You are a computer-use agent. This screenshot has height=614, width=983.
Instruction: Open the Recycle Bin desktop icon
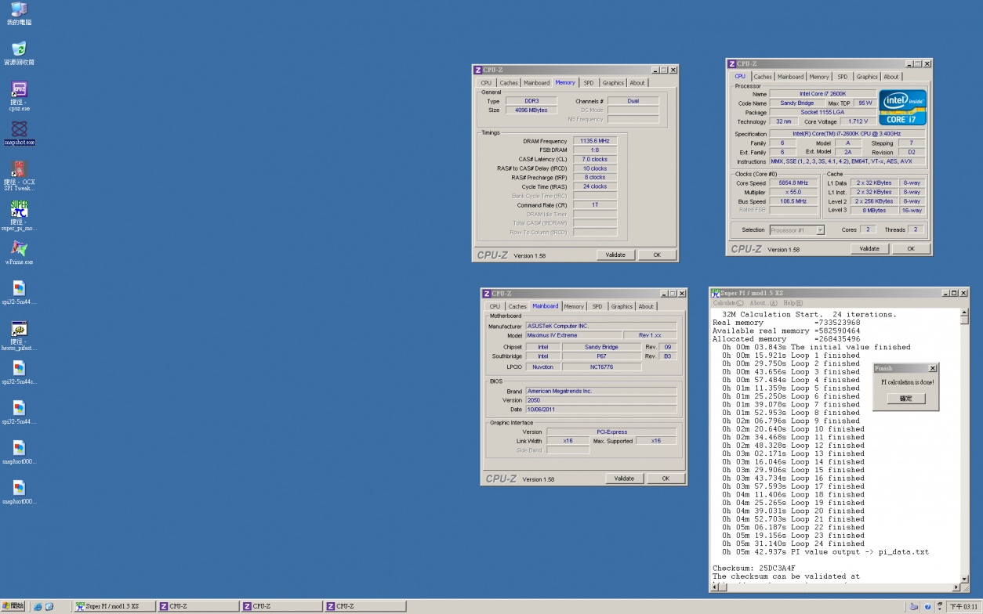[19, 49]
